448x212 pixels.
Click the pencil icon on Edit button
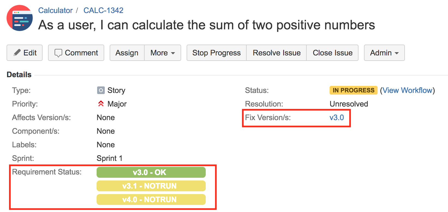[17, 52]
